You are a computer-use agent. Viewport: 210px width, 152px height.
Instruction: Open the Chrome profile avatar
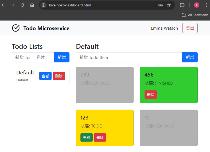click(x=196, y=5)
